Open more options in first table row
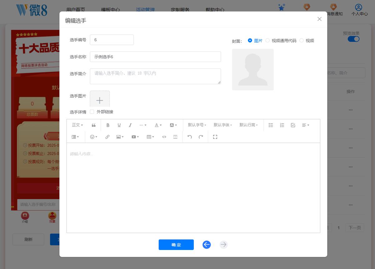 [351, 110]
